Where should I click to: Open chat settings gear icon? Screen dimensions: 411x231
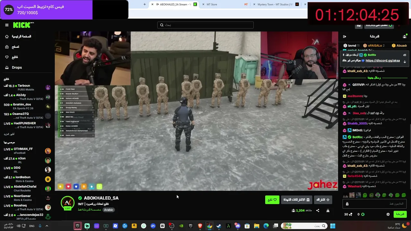tap(388, 214)
